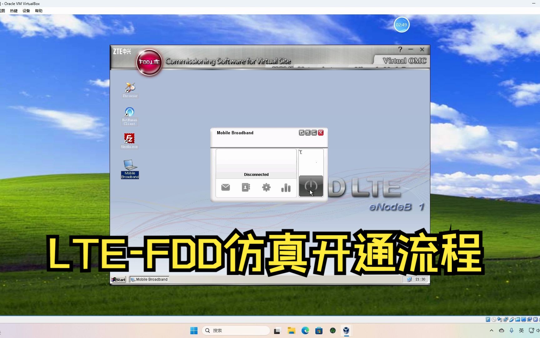This screenshot has width=540, height=338.
Task: Open the green waveform app on taskbar
Action: pyautogui.click(x=332, y=330)
